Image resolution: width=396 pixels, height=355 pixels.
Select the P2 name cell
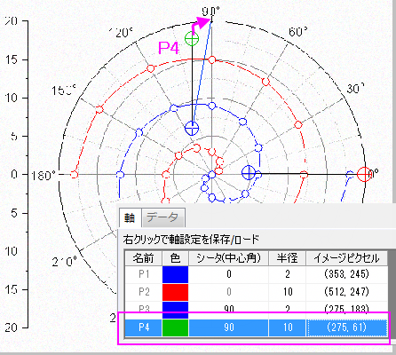click(x=144, y=292)
